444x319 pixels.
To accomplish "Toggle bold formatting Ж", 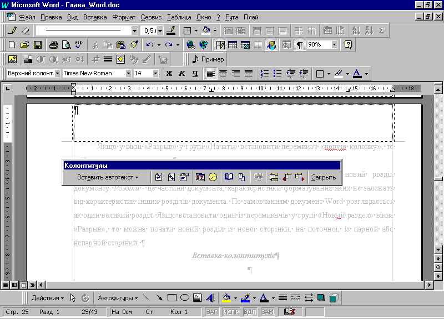I will [x=169, y=74].
